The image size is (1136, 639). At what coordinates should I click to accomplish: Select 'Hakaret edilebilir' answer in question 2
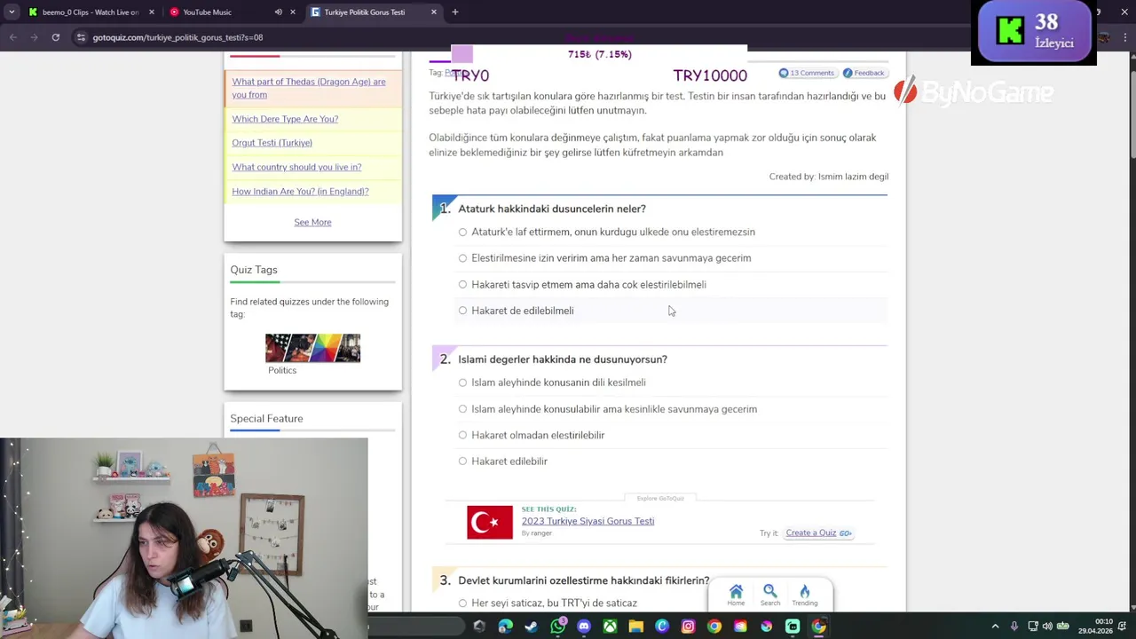click(x=462, y=461)
